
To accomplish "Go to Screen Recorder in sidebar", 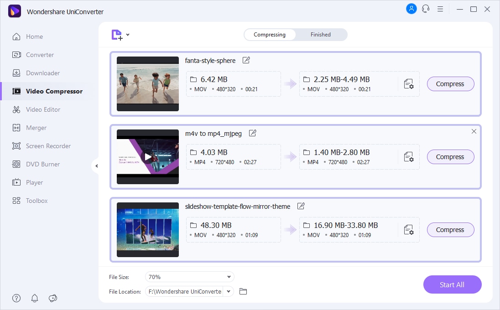I will pos(48,146).
